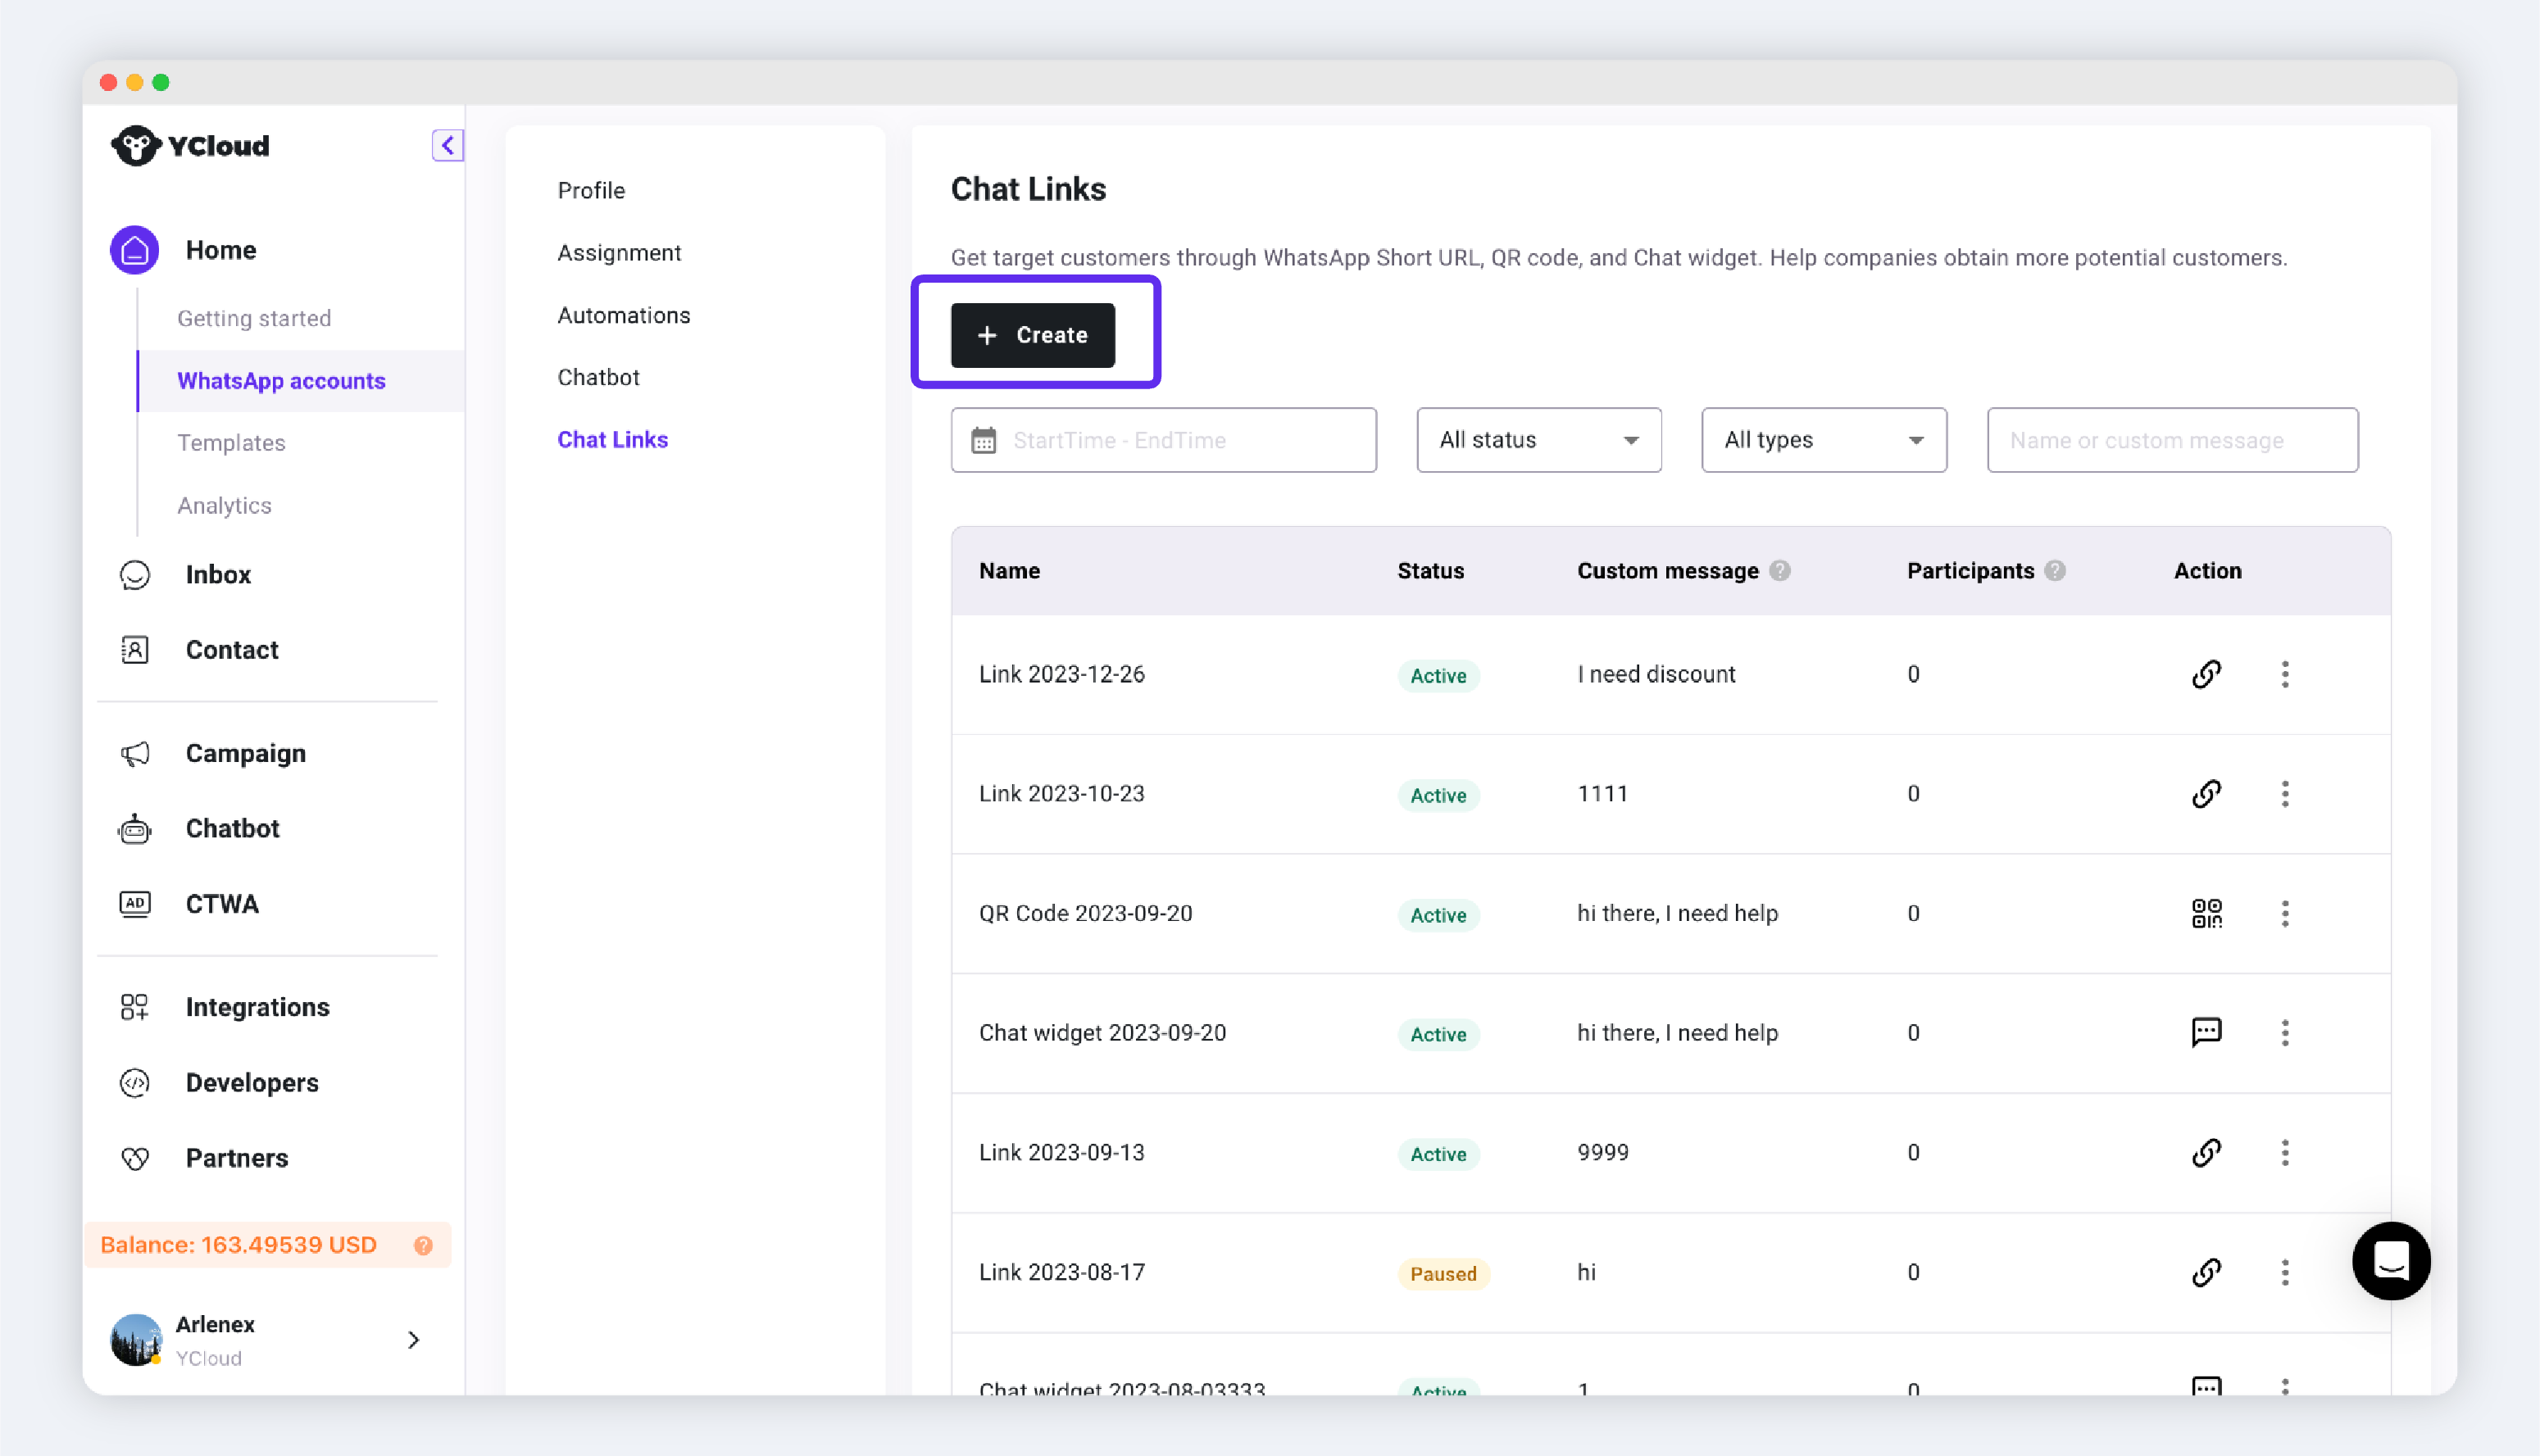Viewport: 2540px width, 1456px height.
Task: Click the Name or custom message search box
Action: 2171,440
